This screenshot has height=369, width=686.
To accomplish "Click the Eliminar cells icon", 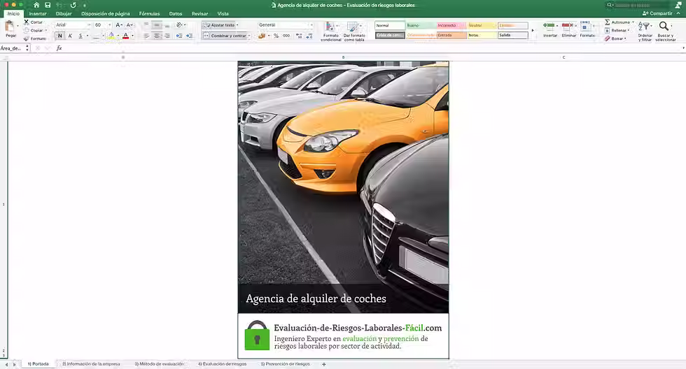I will pyautogui.click(x=568, y=26).
